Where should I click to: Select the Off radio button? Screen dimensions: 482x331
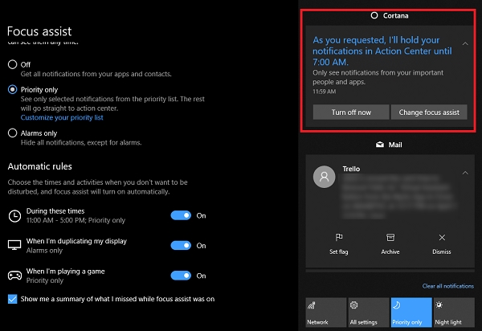pos(13,63)
